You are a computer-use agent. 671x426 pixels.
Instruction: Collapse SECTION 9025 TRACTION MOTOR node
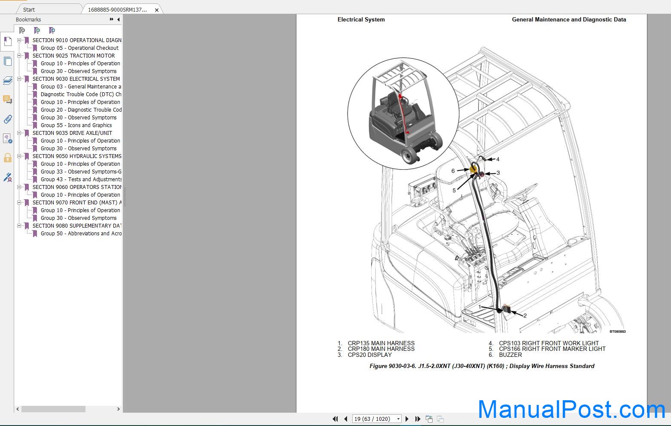click(19, 56)
